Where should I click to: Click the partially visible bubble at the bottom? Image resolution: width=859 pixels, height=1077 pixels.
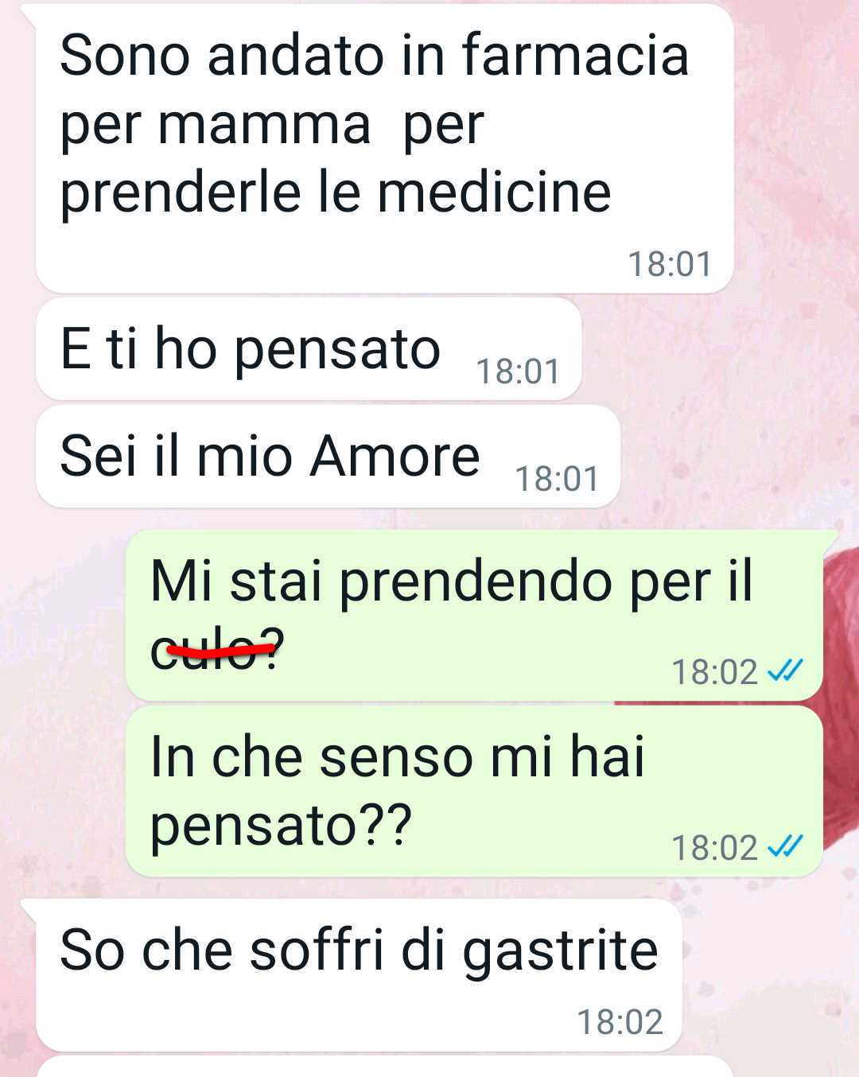pyautogui.click(x=384, y=1067)
